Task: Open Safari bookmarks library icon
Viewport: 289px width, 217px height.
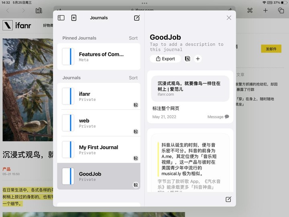Action: pos(39,10)
